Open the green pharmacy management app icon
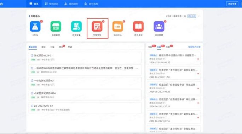Screen dimensions: 242x134 pyautogui.click(x=56, y=26)
